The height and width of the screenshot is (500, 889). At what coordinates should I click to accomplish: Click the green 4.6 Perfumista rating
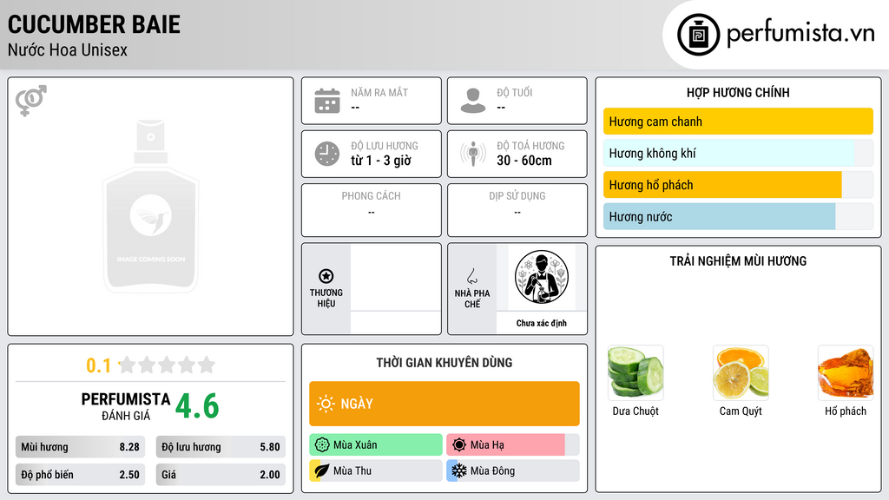click(x=197, y=406)
